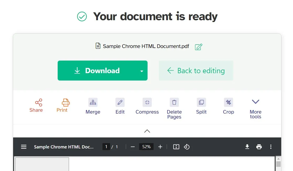Expand the Download button dropdown arrow
The width and height of the screenshot is (293, 171).
pyautogui.click(x=142, y=71)
